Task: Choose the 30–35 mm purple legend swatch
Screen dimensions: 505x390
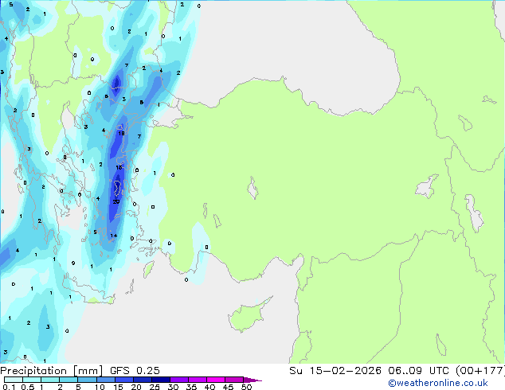Action: (179, 380)
